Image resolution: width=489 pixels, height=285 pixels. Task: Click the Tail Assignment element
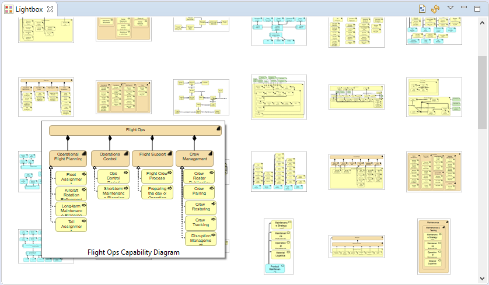71,224
